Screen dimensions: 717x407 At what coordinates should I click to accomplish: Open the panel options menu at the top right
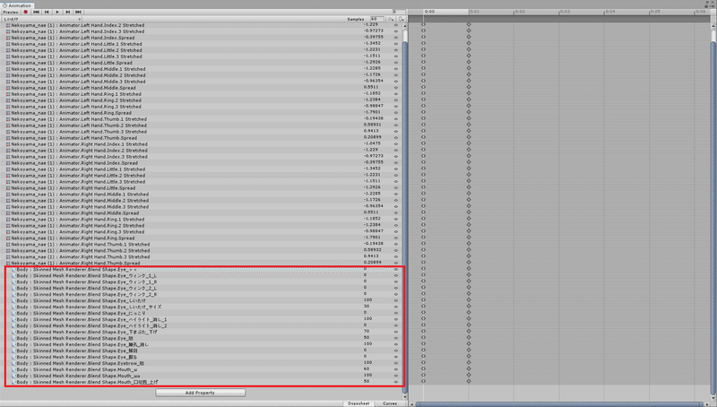tap(712, 5)
